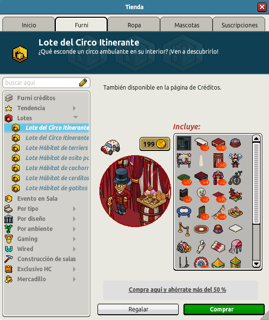
Task: Select the rope barrier furni icon
Action: pos(184,229)
